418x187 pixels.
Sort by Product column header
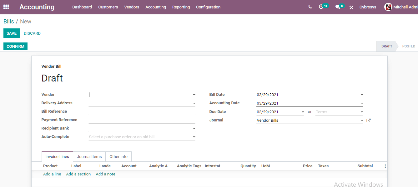(x=50, y=166)
